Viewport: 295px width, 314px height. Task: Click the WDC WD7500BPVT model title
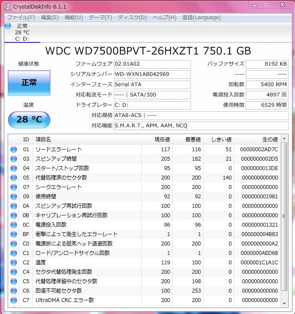tap(148, 51)
